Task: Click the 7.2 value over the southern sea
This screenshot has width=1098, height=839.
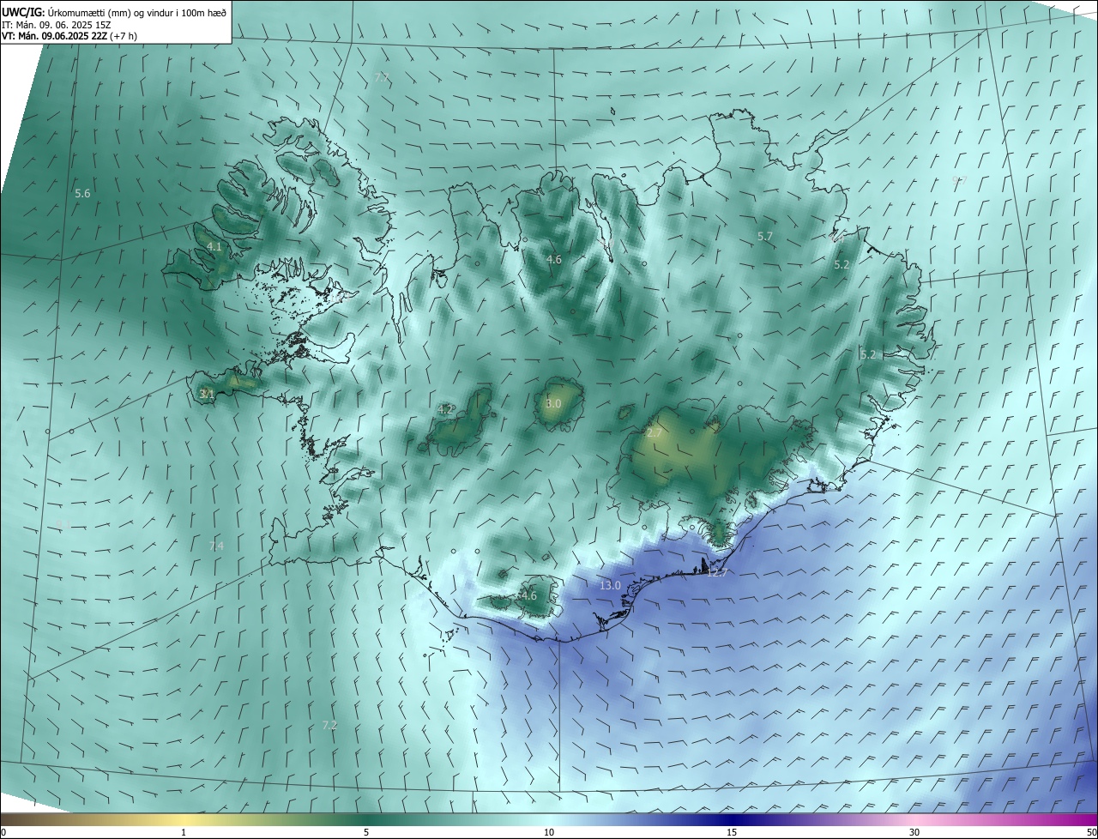Action: click(x=329, y=725)
